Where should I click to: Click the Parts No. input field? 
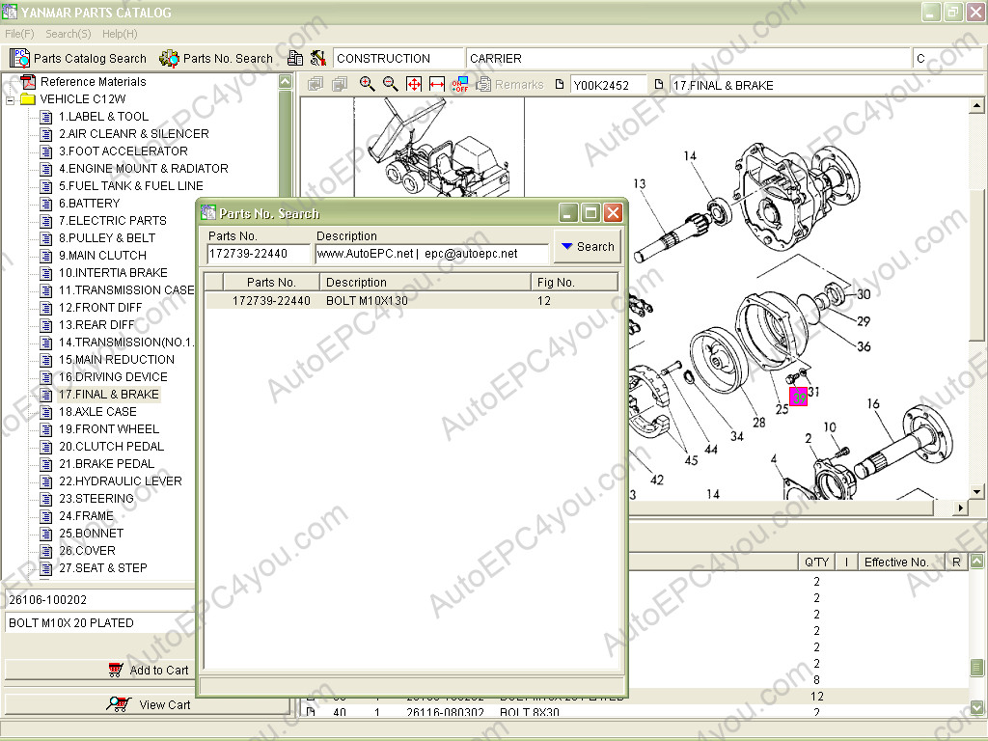259,254
